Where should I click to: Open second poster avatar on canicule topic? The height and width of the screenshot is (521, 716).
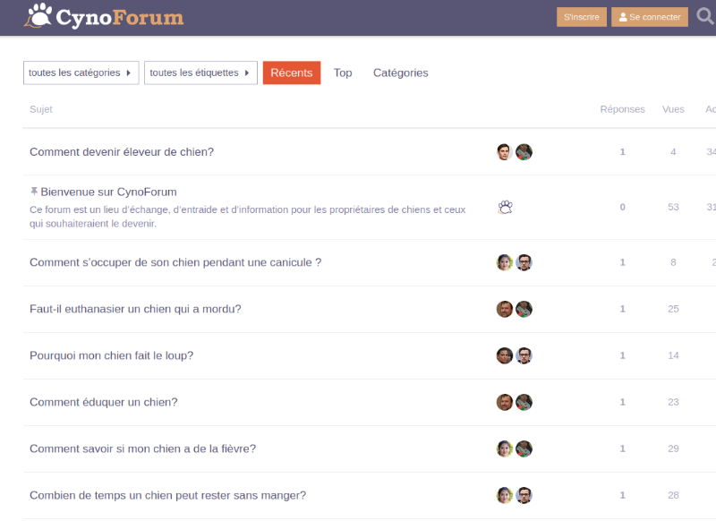click(x=524, y=262)
